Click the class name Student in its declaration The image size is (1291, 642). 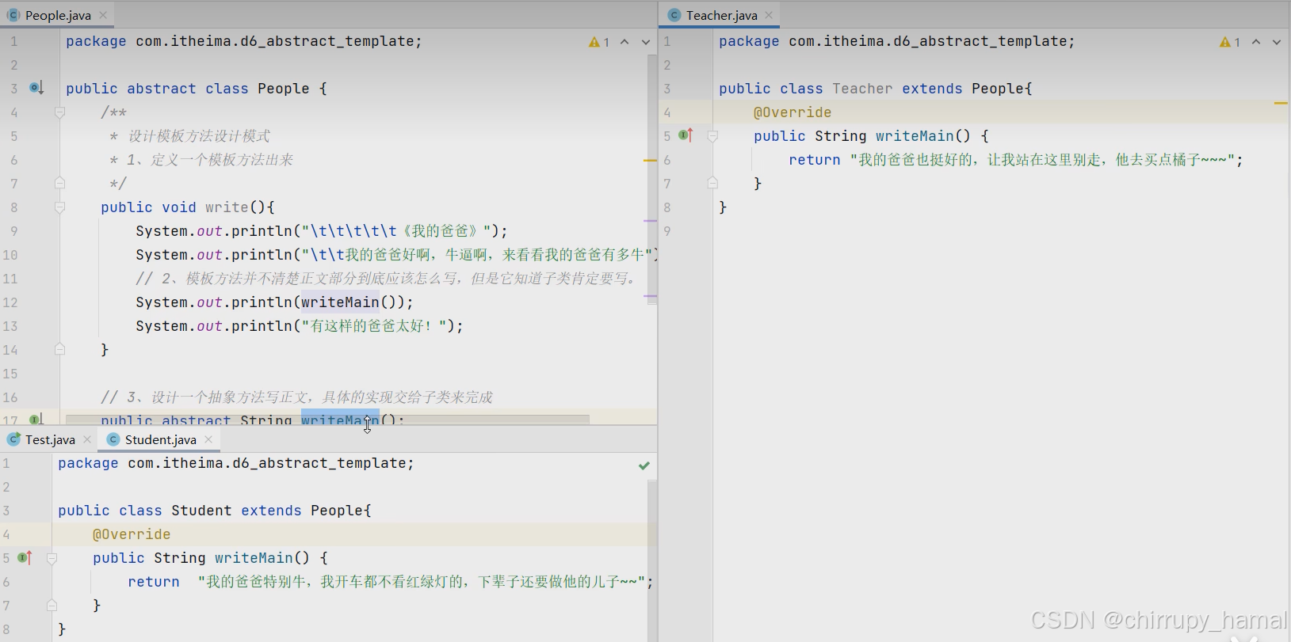click(x=201, y=511)
